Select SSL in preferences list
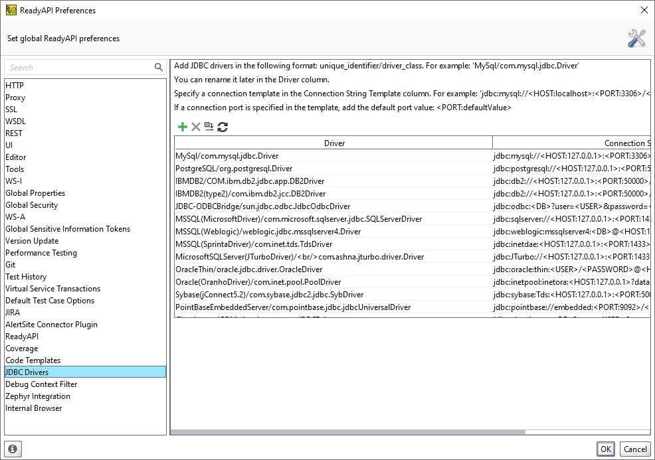 (85, 110)
